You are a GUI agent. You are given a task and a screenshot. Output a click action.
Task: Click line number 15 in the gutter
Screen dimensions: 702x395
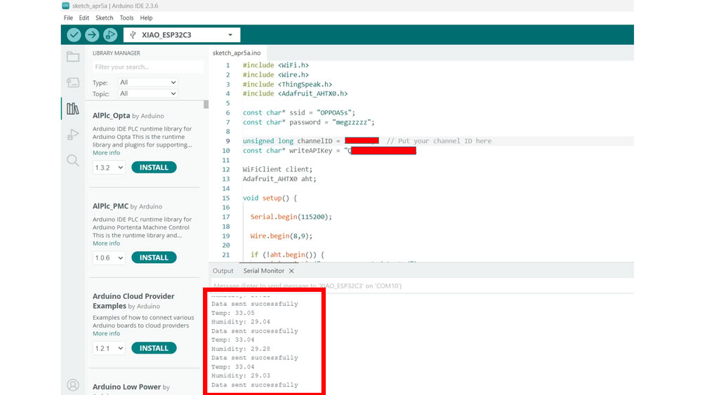click(x=226, y=198)
